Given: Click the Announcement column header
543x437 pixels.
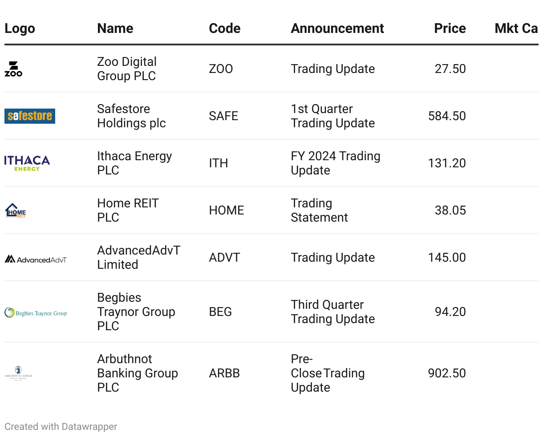Looking at the screenshot, I should (x=337, y=28).
